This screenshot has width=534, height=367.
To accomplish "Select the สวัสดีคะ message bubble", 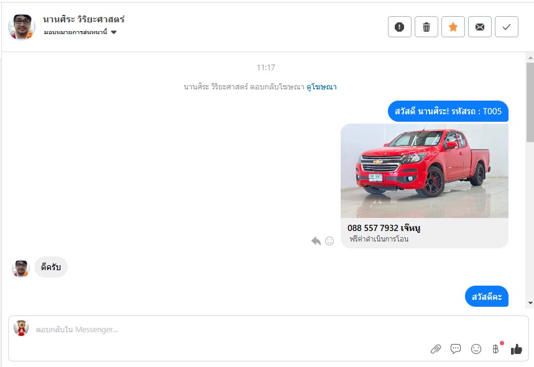I will (x=487, y=296).
